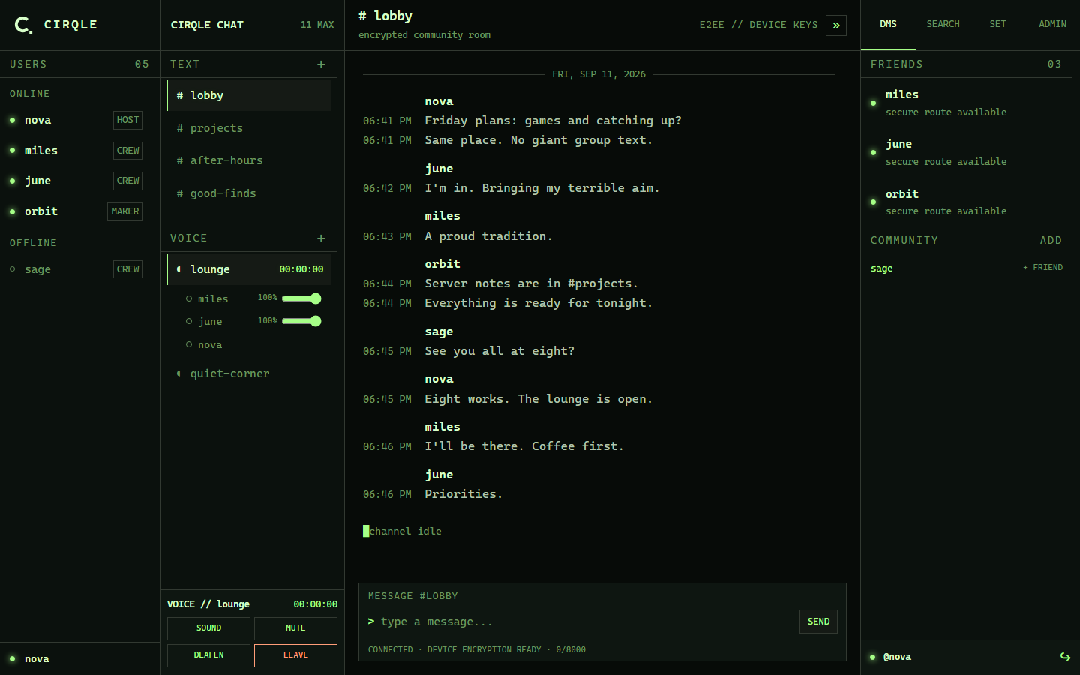The width and height of the screenshot is (1080, 675).
Task: Click the 'Server notes are in #projects.' message
Action: [531, 283]
